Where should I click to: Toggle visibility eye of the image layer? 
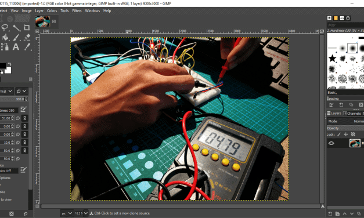(331, 143)
